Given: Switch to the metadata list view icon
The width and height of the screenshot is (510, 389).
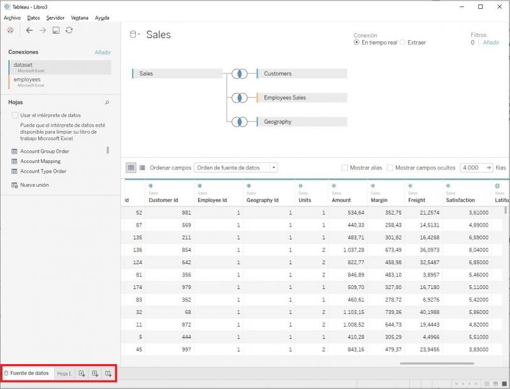Looking at the screenshot, I should [142, 167].
